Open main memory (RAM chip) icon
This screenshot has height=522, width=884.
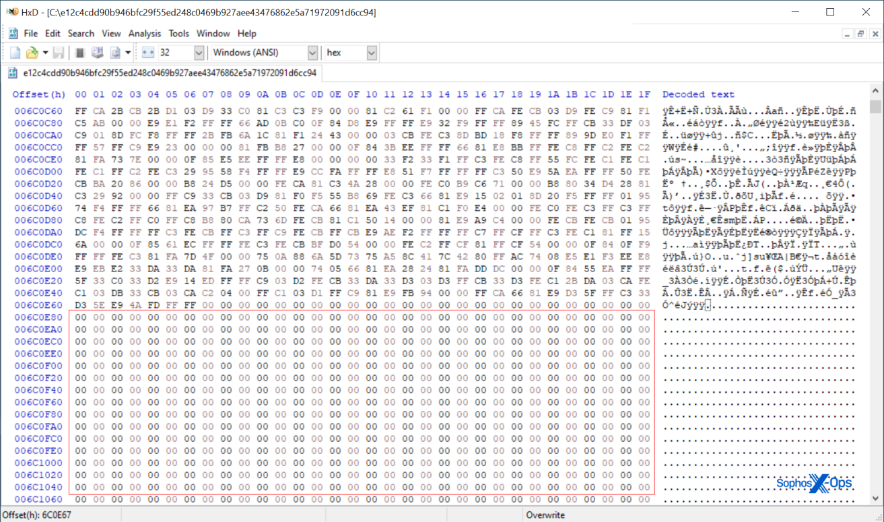(x=79, y=53)
